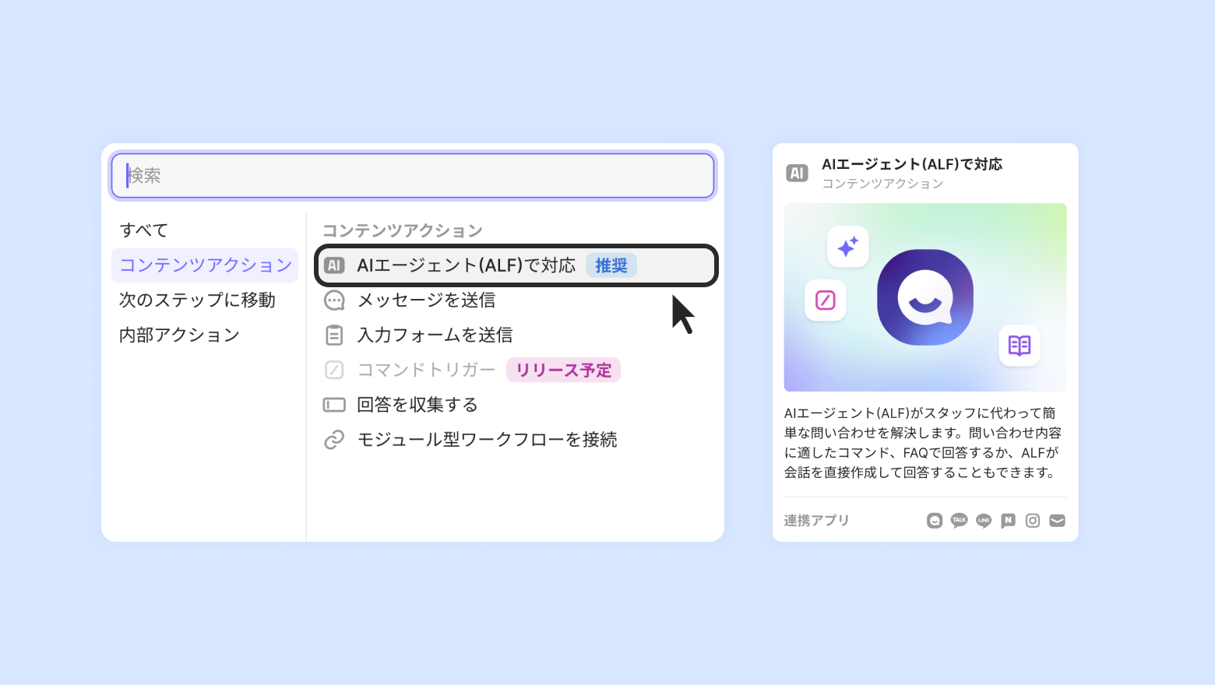This screenshot has height=685, width=1215.
Task: Focus the 検索 search field
Action: pos(413,176)
